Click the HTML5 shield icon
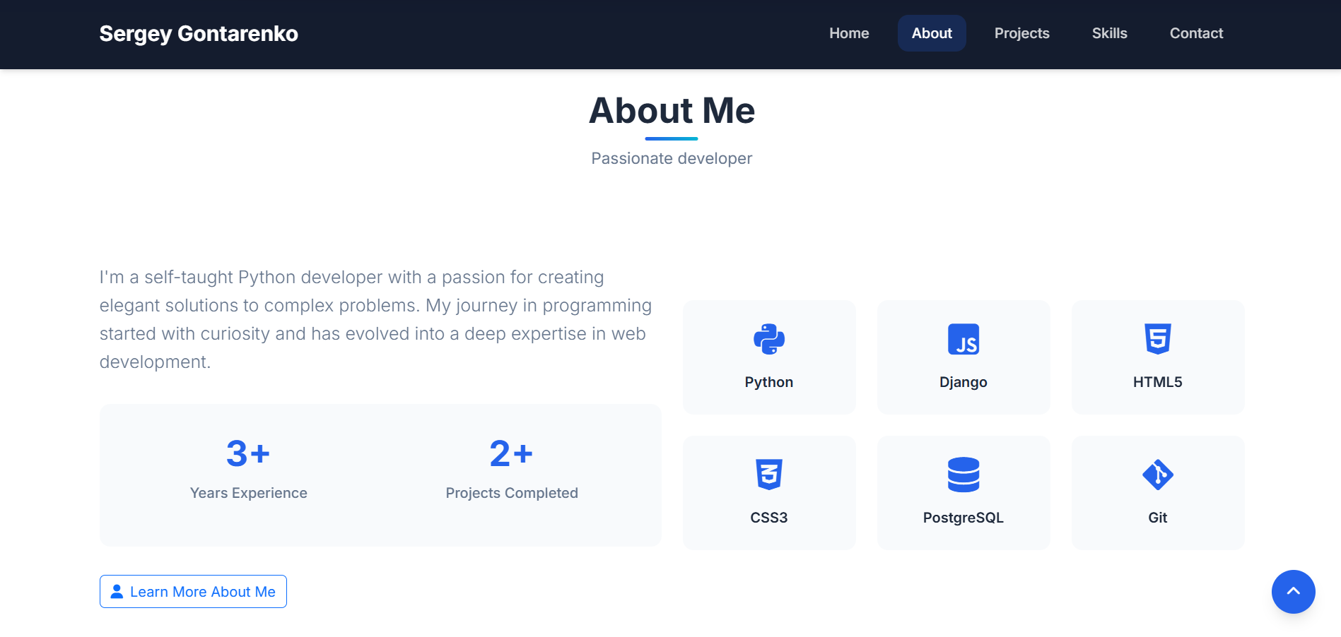 (x=1158, y=339)
